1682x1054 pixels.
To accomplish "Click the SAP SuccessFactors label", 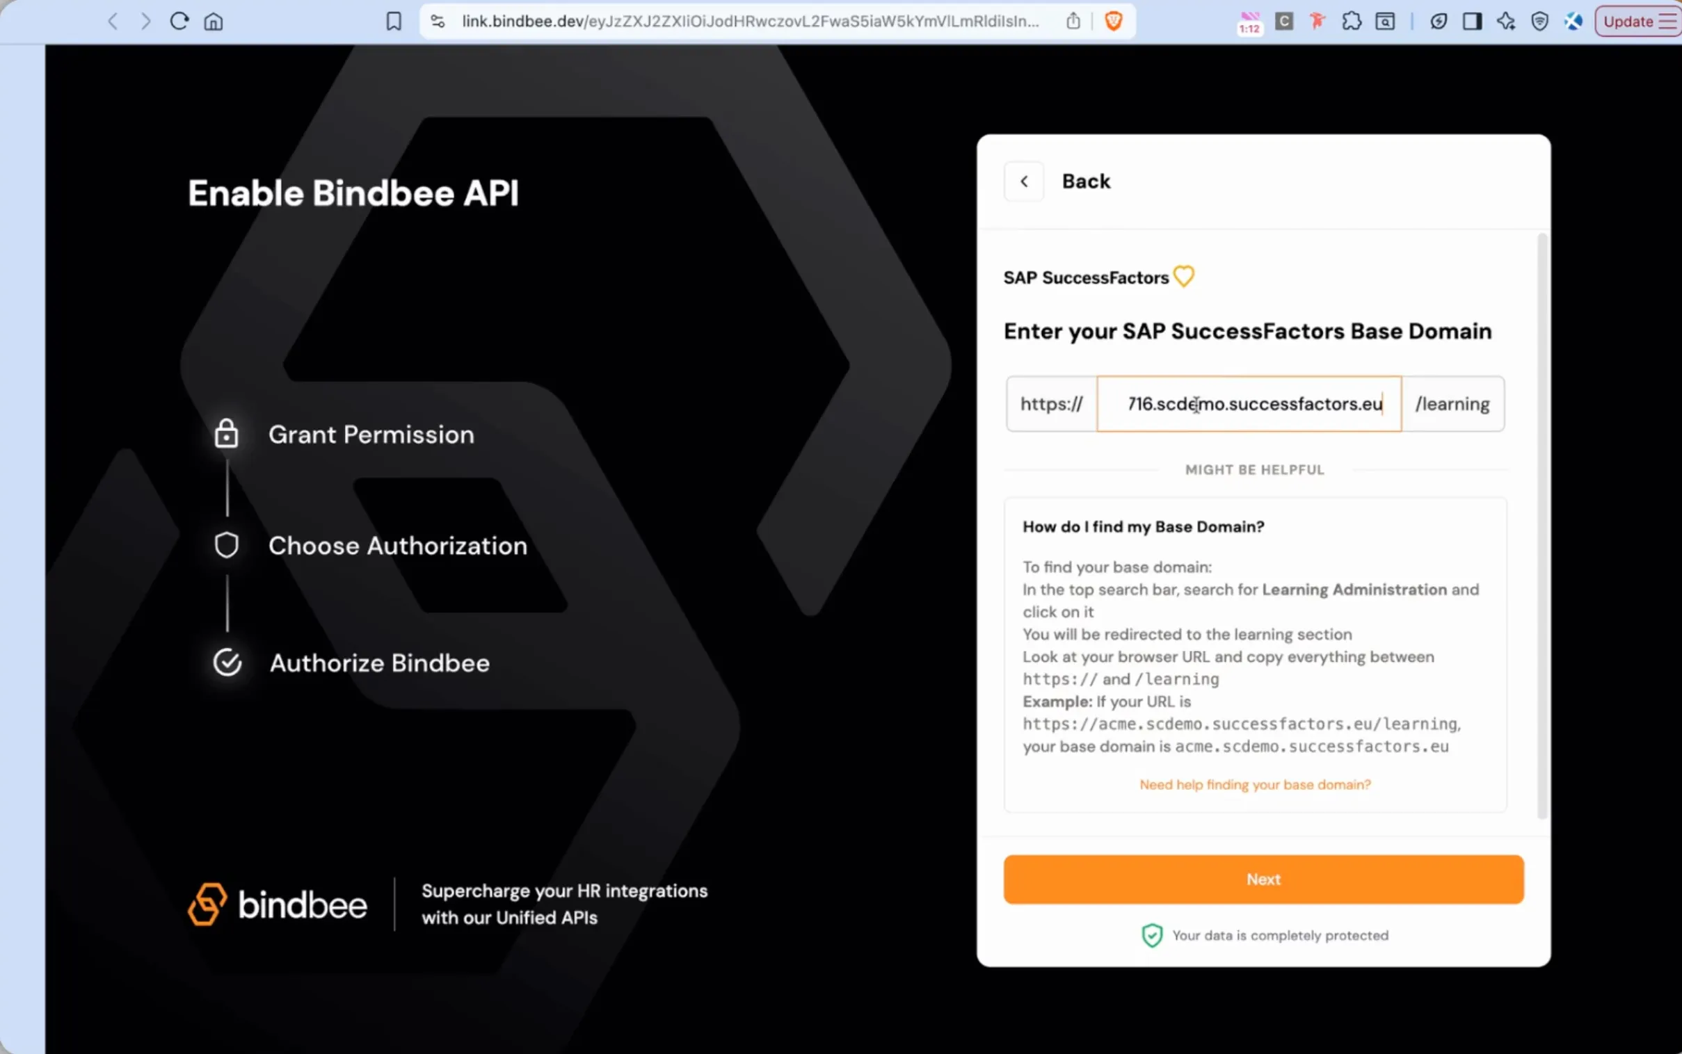I will [1086, 277].
